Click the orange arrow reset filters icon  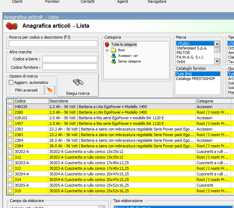(50, 90)
